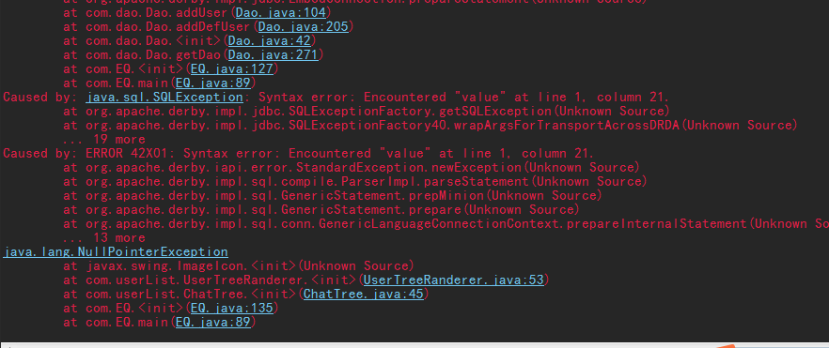Click the '... 13 more' trace line
The height and width of the screenshot is (348, 829).
pyautogui.click(x=104, y=238)
